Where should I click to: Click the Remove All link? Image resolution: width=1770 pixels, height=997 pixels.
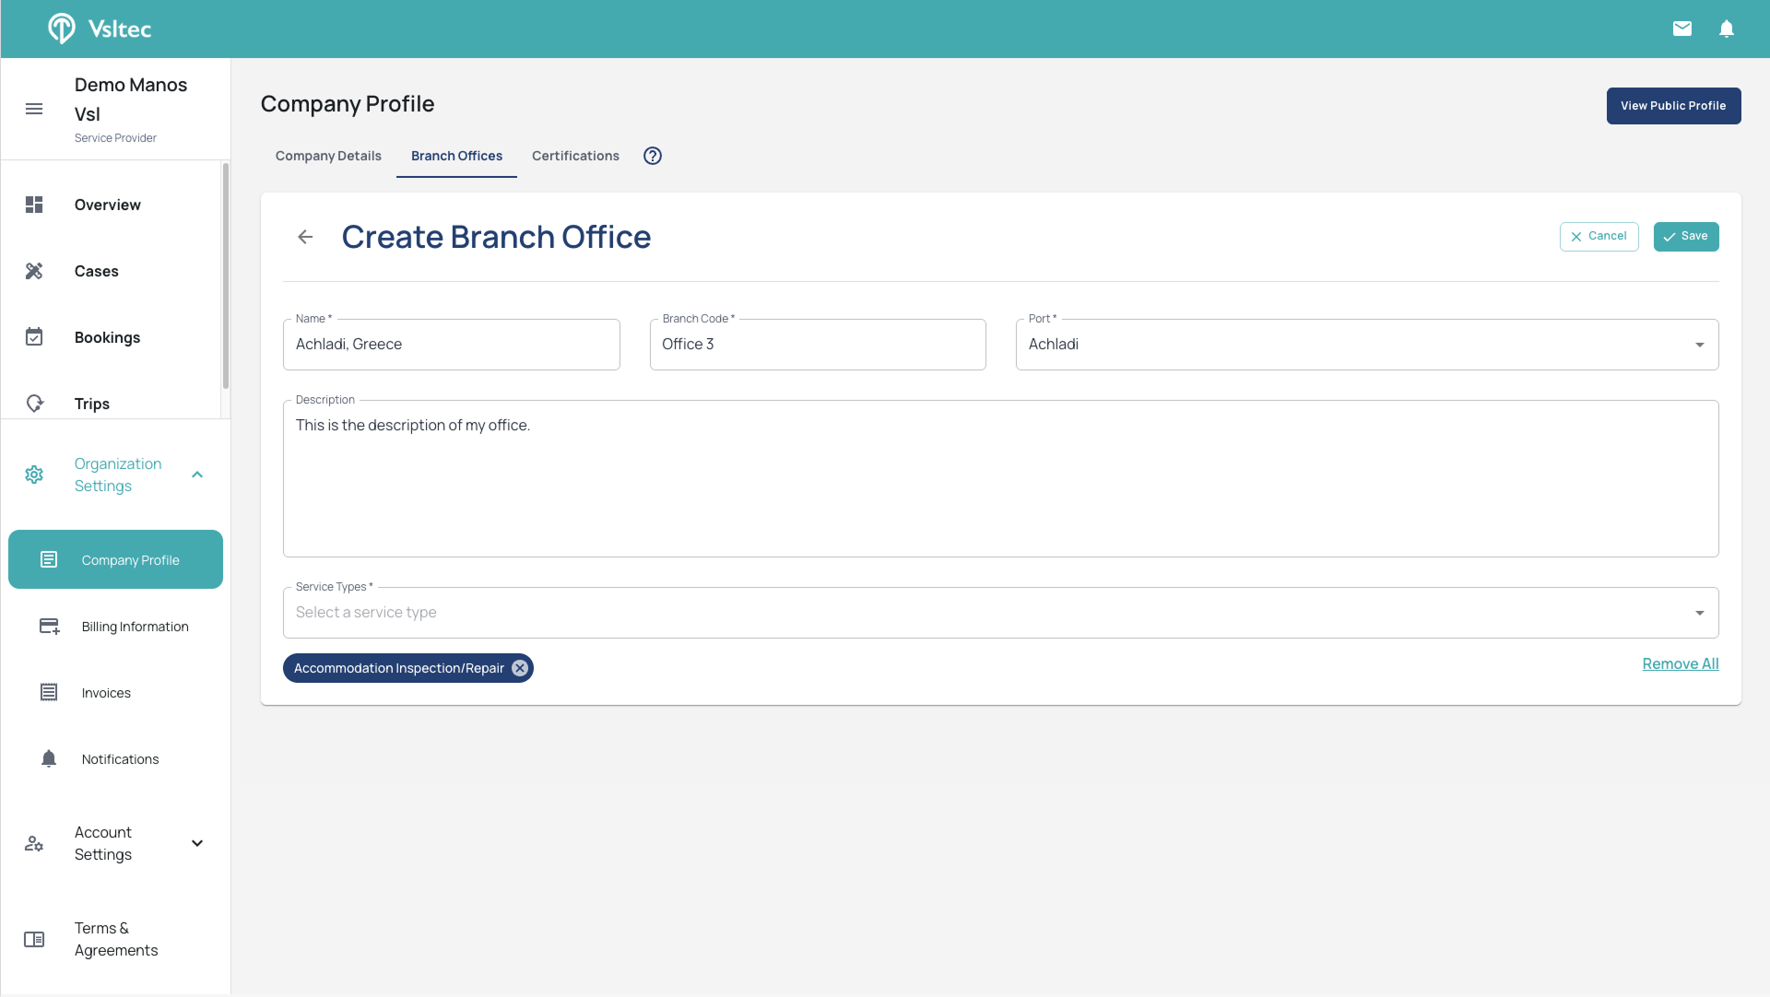click(x=1680, y=663)
